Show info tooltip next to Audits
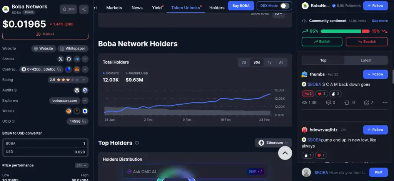This screenshot has height=181, width=394. [15, 90]
